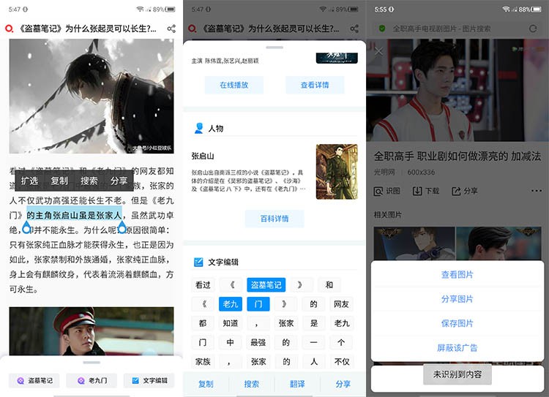Select the 知道 word chip
The width and height of the screenshot is (549, 397).
coord(231,323)
